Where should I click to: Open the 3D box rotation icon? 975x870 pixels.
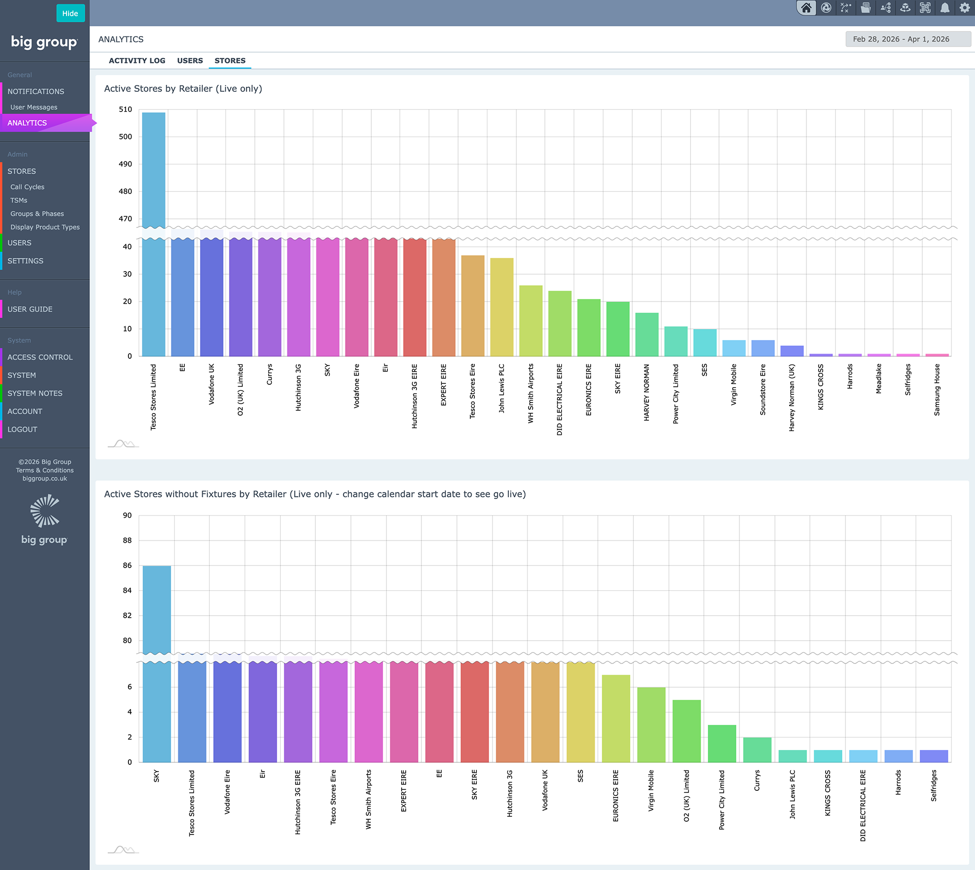[905, 8]
